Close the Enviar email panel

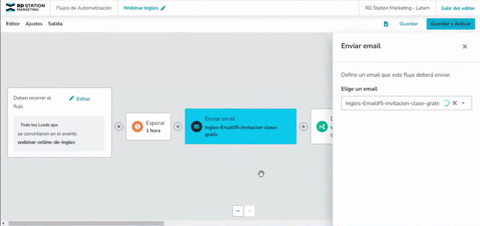tap(465, 46)
